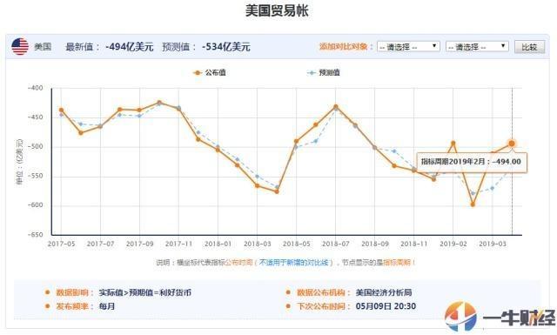This screenshot has height=335, width=557.
Task: Click the 美国经济分析局 publisher text
Action: click(384, 292)
